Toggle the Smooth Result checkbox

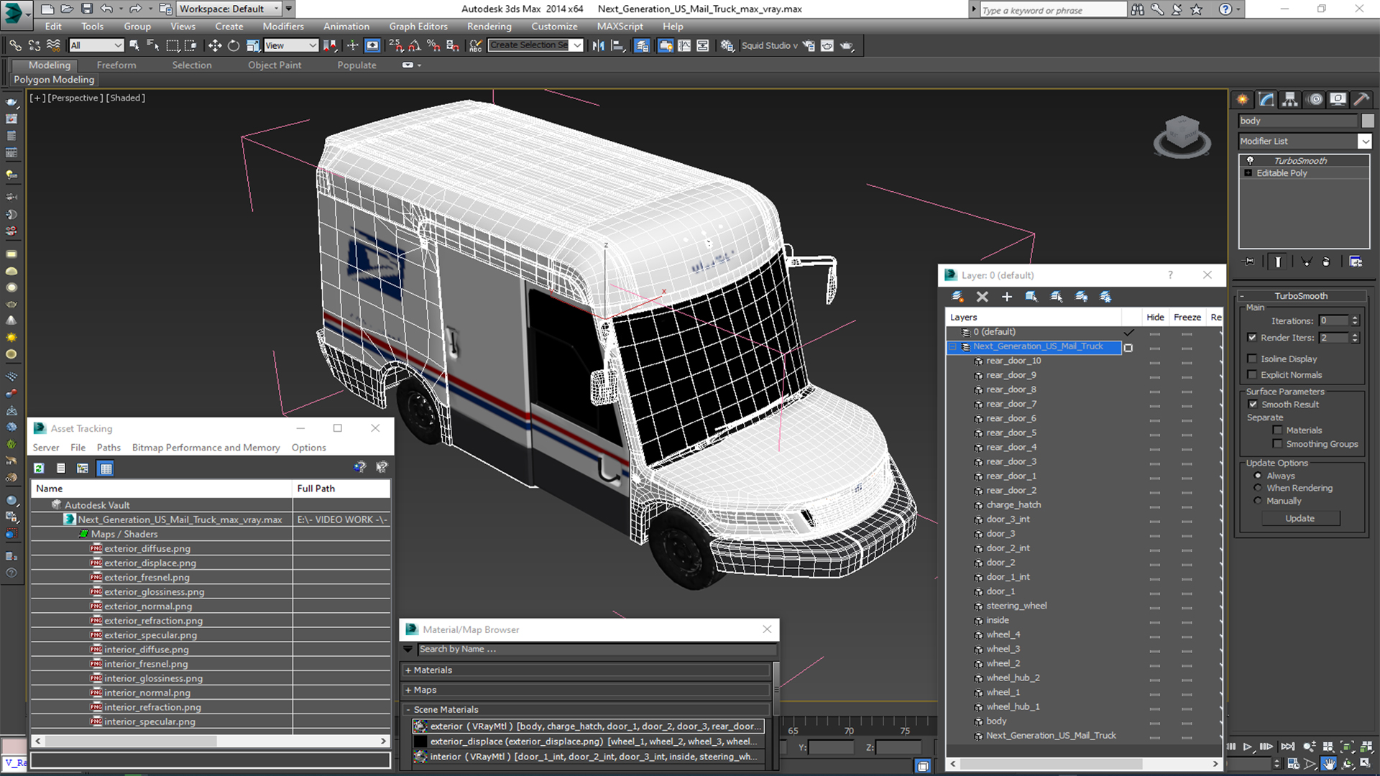pyautogui.click(x=1253, y=405)
